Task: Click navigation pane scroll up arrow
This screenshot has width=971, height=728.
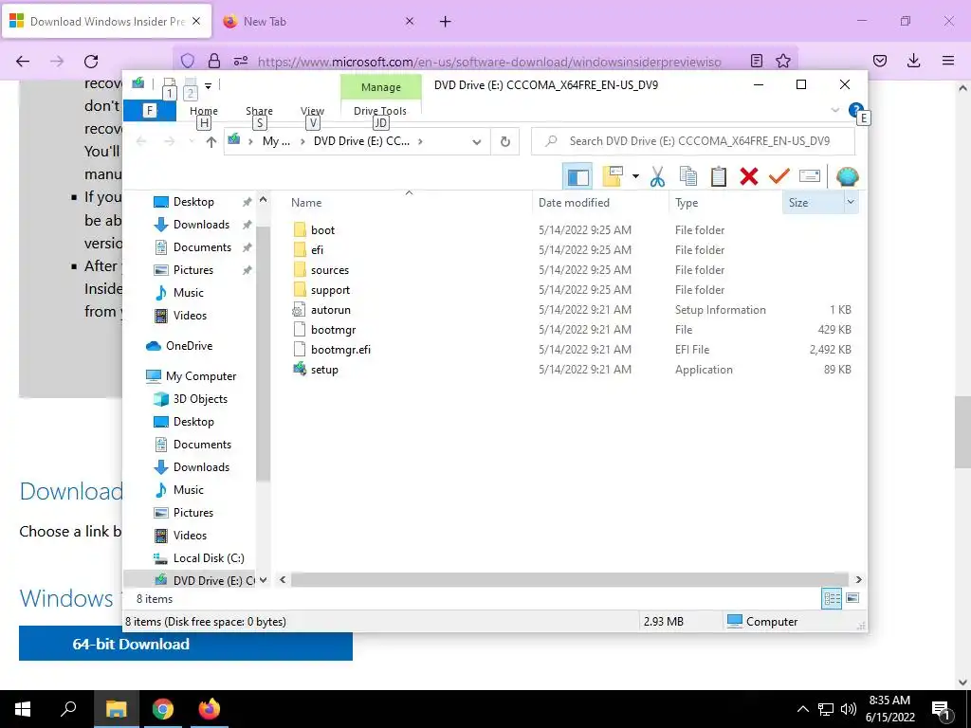Action: 264,200
